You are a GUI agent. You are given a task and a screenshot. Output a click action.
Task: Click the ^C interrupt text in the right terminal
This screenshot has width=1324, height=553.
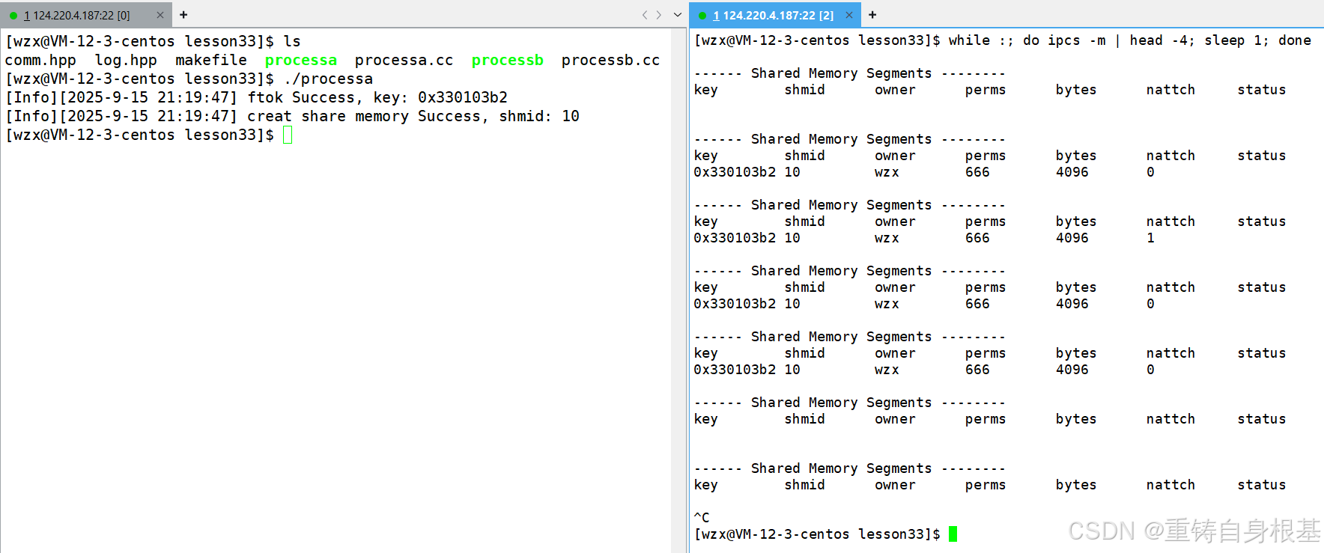pos(702,517)
